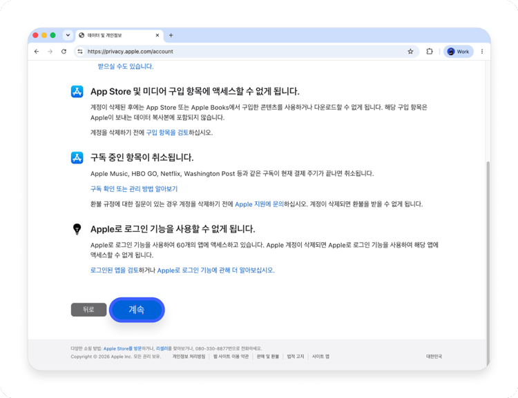
Task: Select the 데이터 및 개인정보 tab
Action: click(119, 35)
